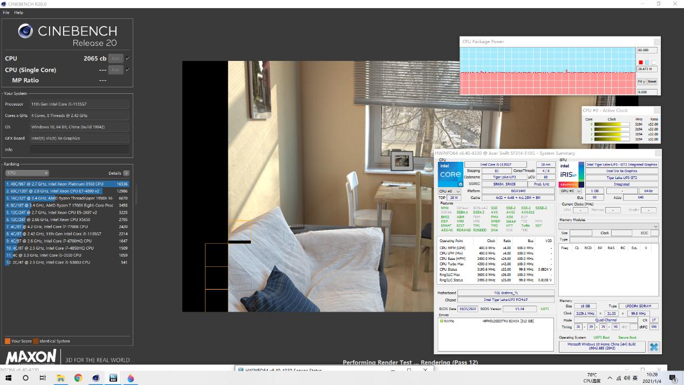This screenshot has width=684, height=385.
Task: Select Threadripper 1950X ranking row
Action: click(67, 198)
